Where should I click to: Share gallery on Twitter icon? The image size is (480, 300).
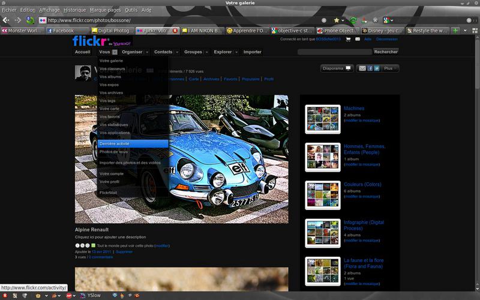[377, 68]
